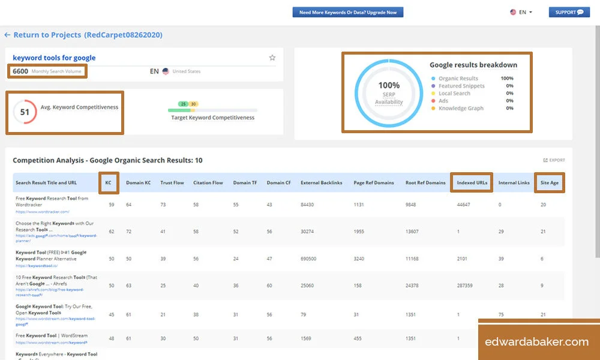Sort by Trust Flow column header

[172, 182]
